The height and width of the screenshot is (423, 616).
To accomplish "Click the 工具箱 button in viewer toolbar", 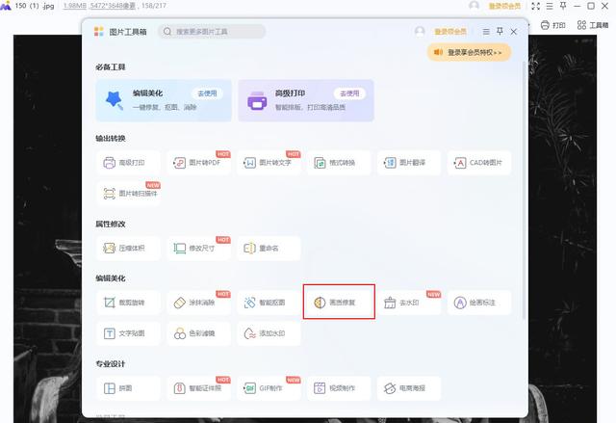I will (x=593, y=25).
